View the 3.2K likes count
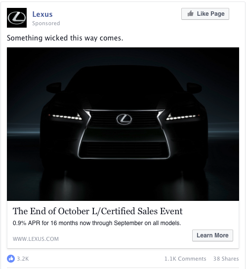247x269 pixels. tap(23, 259)
